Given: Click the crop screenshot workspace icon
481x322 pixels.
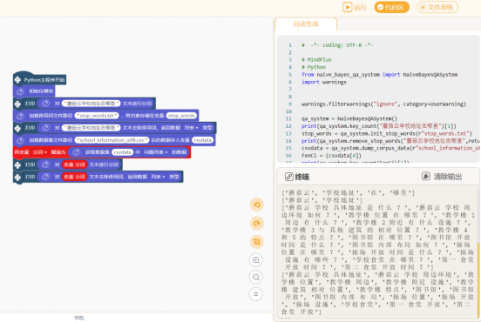Looking at the screenshot, I should click(x=257, y=242).
